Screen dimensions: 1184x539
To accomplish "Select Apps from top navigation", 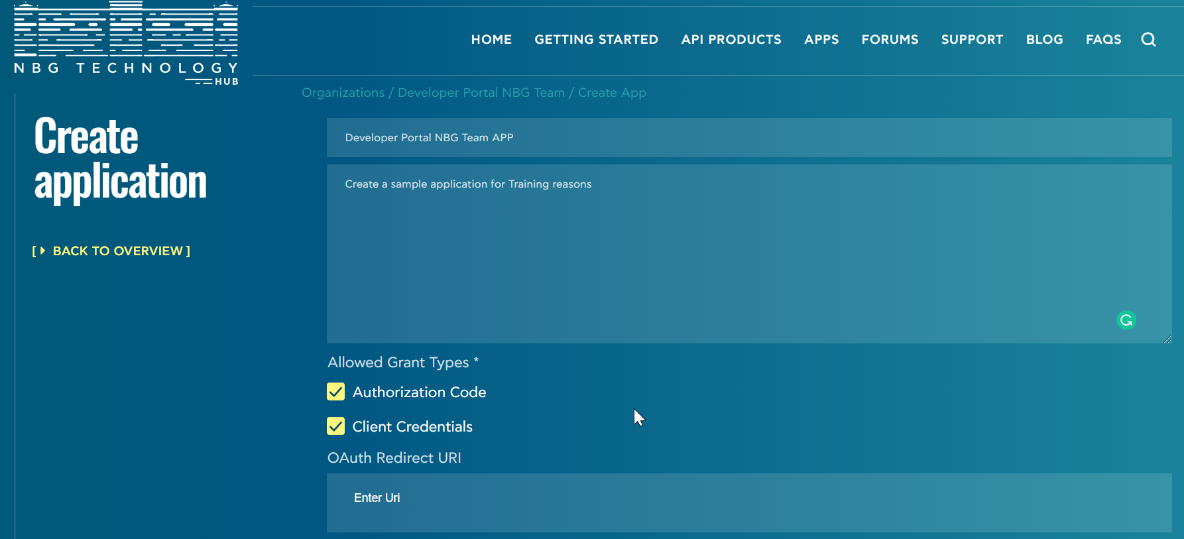I will pyautogui.click(x=821, y=40).
